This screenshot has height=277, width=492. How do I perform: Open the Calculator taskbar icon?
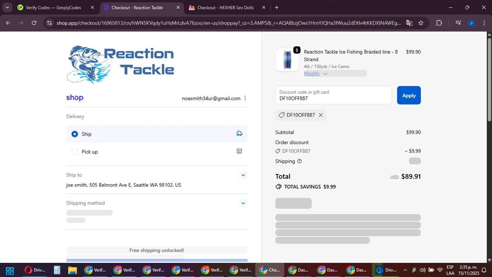57,270
